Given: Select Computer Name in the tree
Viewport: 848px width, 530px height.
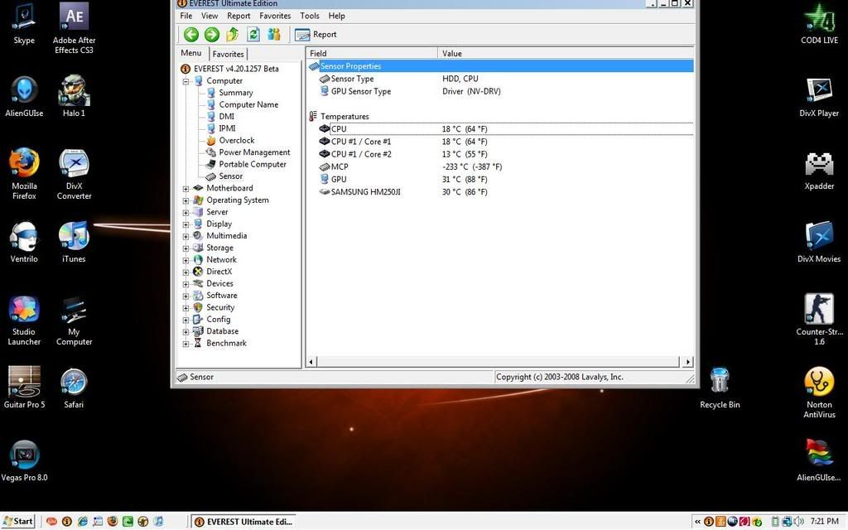Looking at the screenshot, I should click(x=248, y=104).
